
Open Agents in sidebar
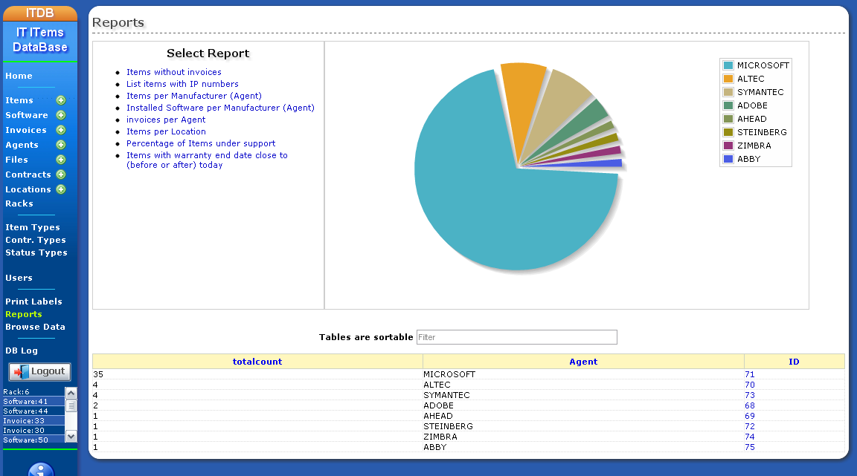point(22,145)
